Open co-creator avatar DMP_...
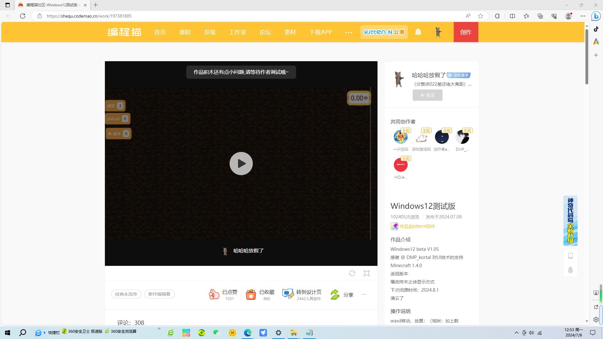 tap(462, 137)
